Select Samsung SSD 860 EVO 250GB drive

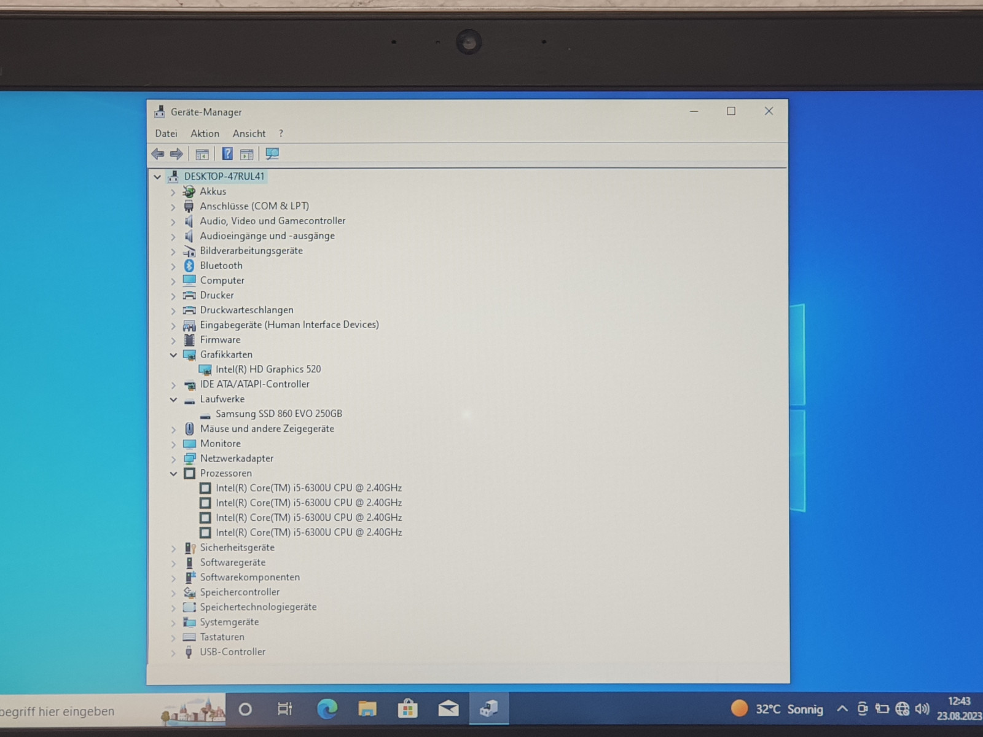[278, 414]
